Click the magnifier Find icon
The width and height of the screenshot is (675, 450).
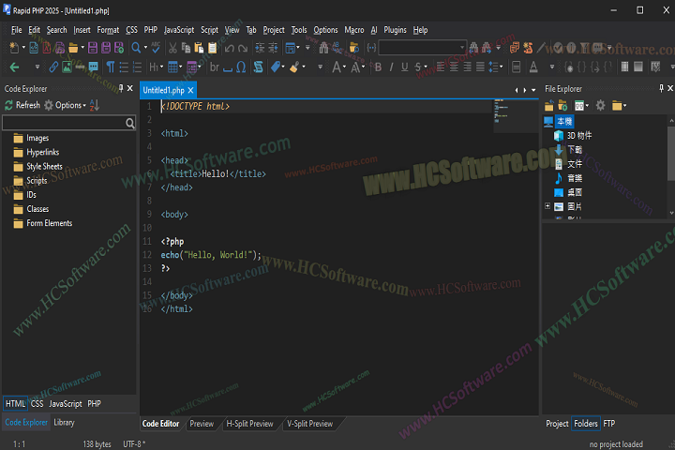136,48
